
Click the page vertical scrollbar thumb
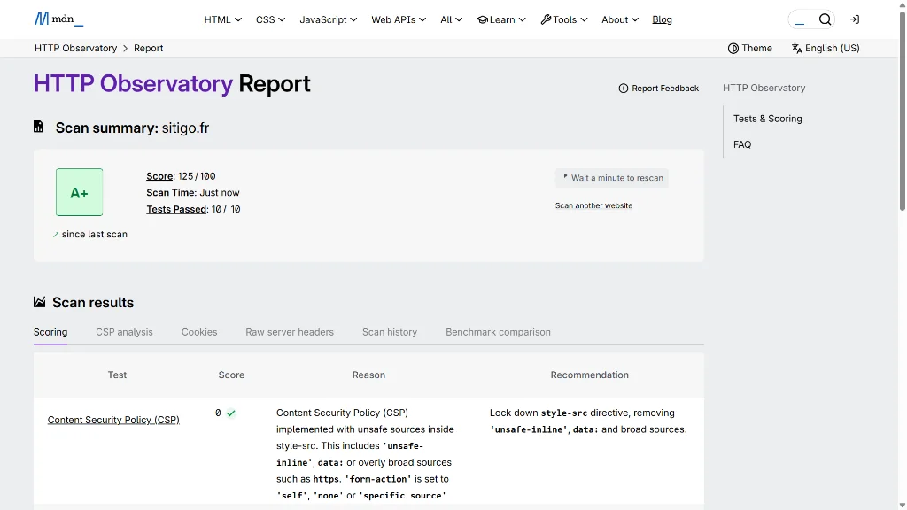click(x=903, y=110)
